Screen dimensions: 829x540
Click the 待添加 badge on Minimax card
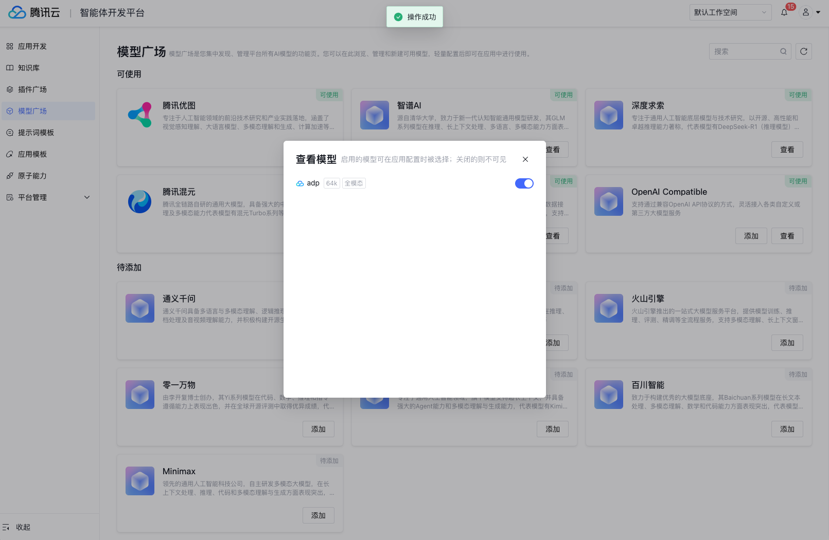click(x=329, y=461)
